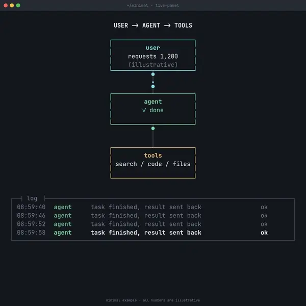Click 'code' in the tools box
306x306 pixels.
click(155, 164)
